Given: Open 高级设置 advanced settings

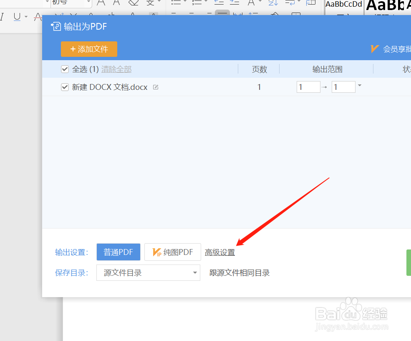Looking at the screenshot, I should [x=219, y=252].
